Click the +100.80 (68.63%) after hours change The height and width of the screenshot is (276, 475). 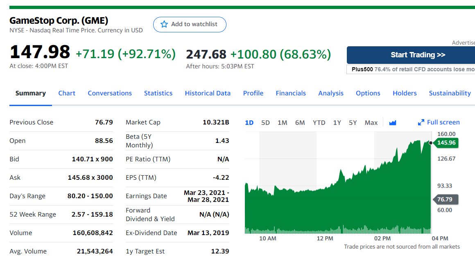pyautogui.click(x=280, y=54)
